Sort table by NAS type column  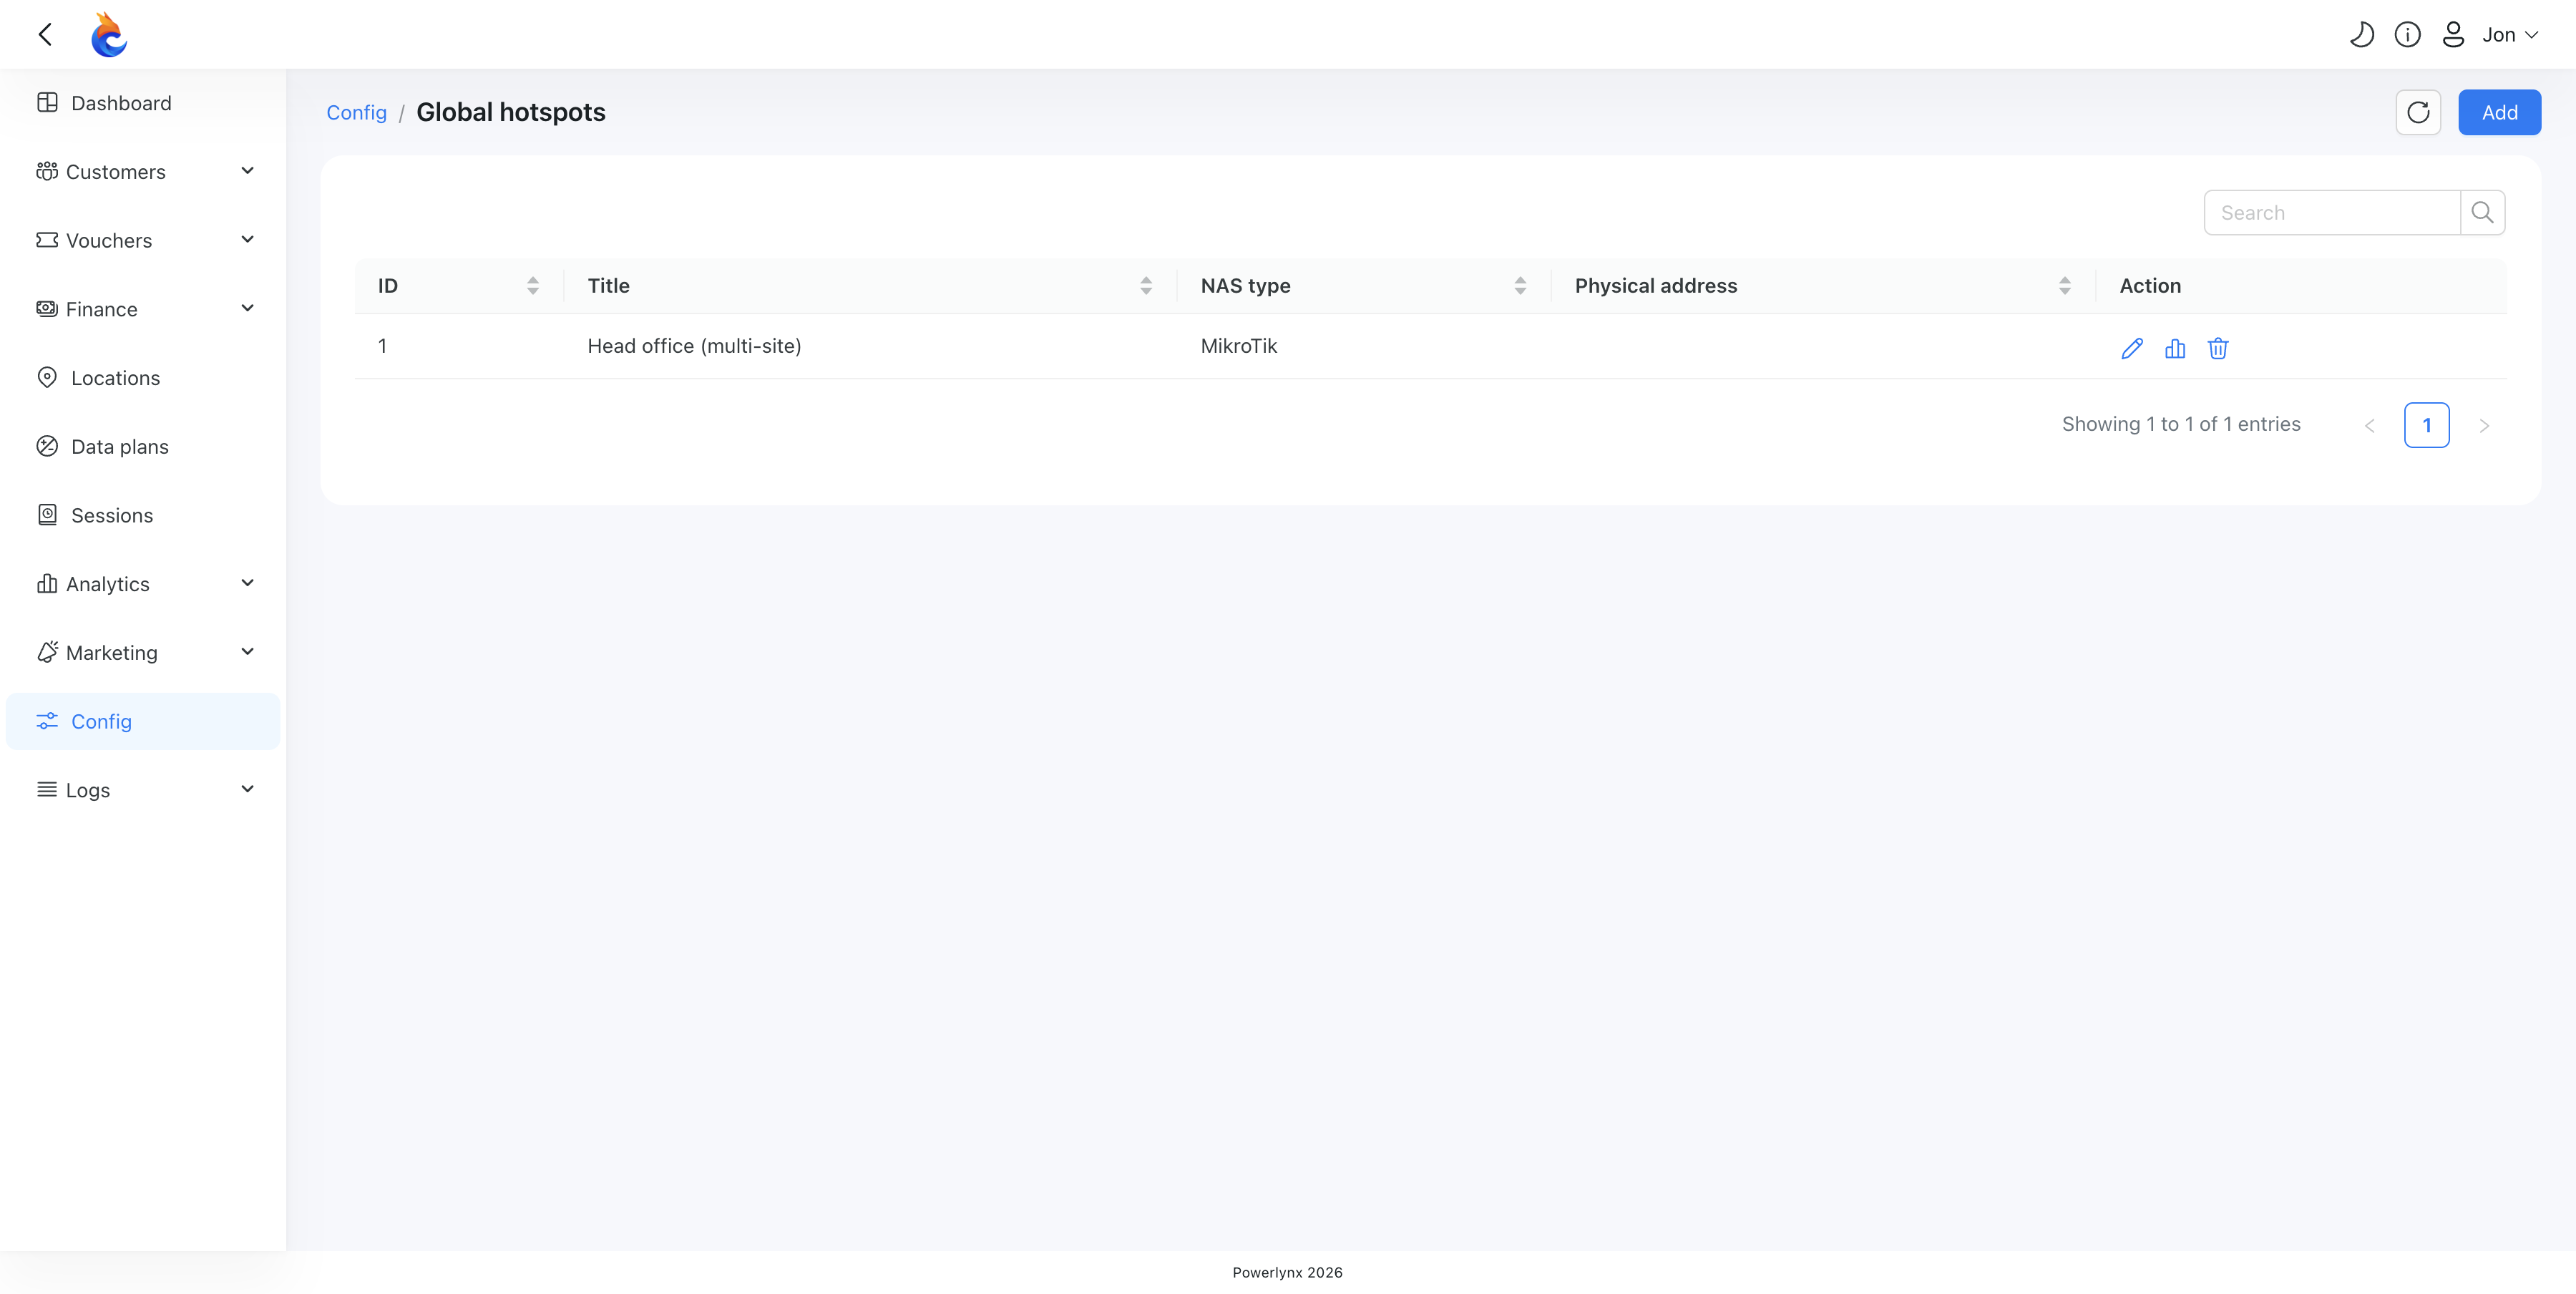(x=1519, y=286)
